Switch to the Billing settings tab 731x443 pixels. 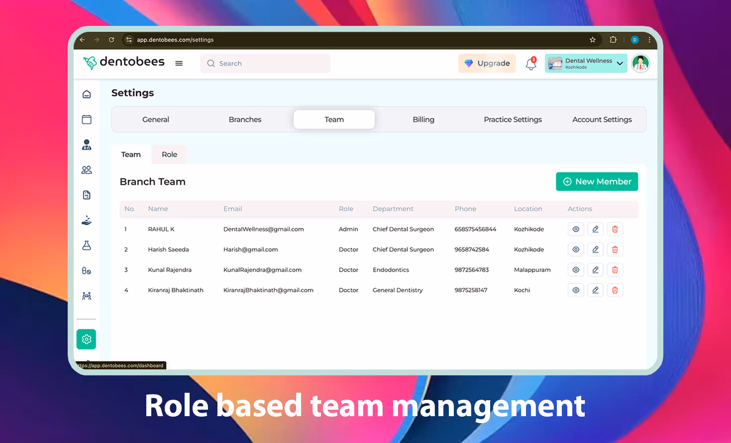click(423, 119)
